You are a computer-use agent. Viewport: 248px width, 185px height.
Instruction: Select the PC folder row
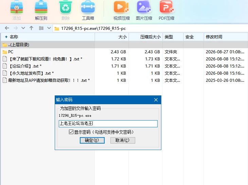[124, 52]
